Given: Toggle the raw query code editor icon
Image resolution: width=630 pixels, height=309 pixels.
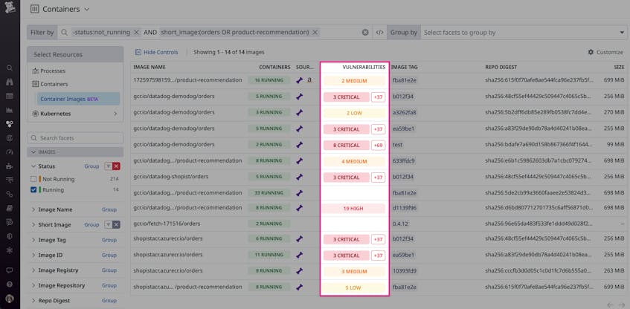Looking at the screenshot, I should click(379, 33).
